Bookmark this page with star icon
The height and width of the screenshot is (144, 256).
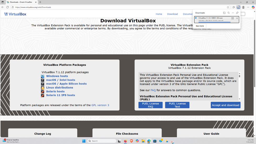pos(228,7)
